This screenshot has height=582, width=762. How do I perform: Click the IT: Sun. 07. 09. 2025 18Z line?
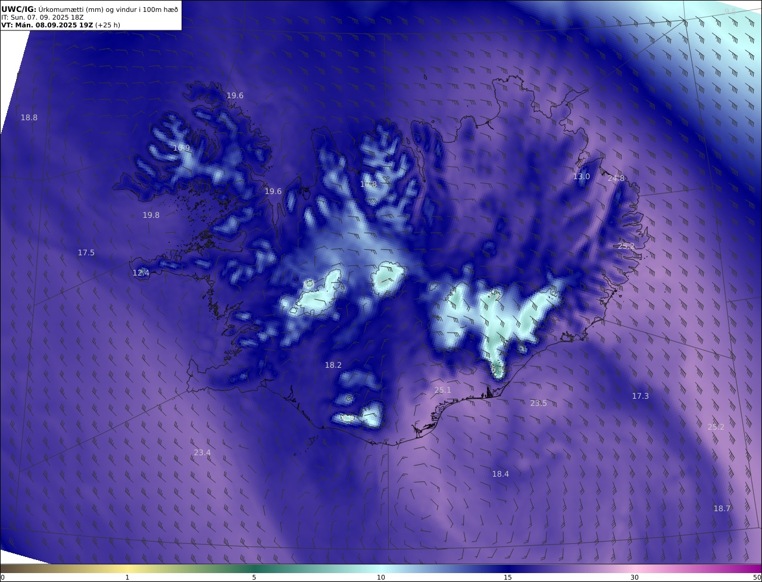42,17
